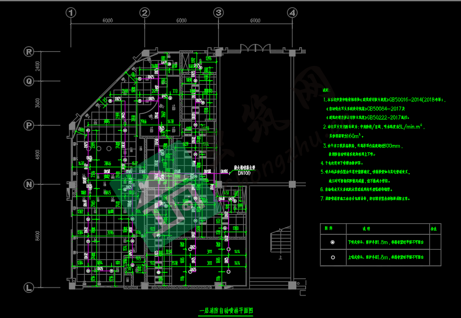Click the 说明 notes heading

tap(324, 90)
